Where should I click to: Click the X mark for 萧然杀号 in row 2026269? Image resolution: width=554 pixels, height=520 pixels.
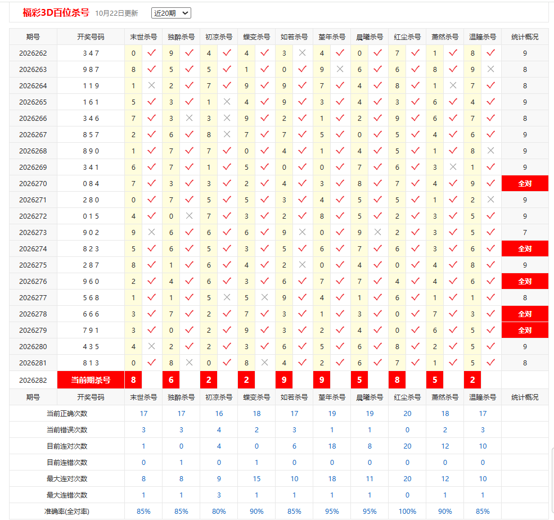pos(453,167)
